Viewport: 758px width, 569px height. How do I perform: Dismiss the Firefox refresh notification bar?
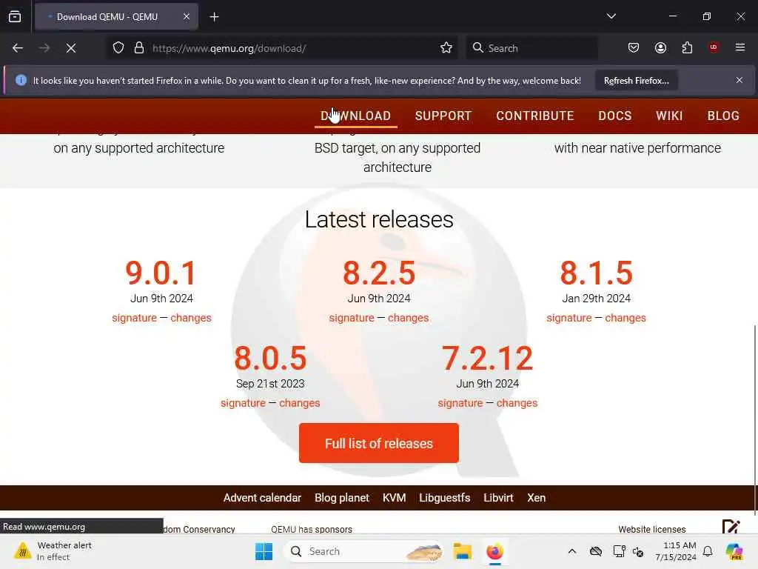click(739, 80)
